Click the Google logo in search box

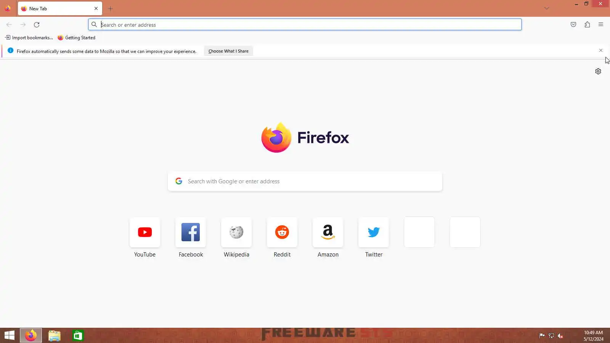click(x=179, y=181)
